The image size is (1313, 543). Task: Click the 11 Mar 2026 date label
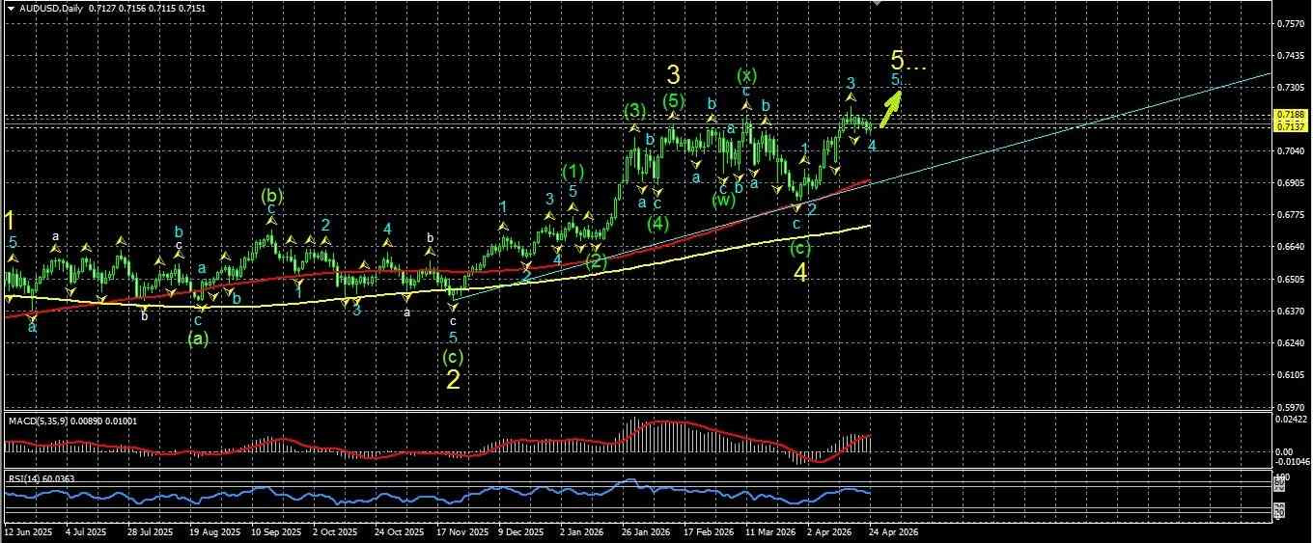click(x=772, y=531)
